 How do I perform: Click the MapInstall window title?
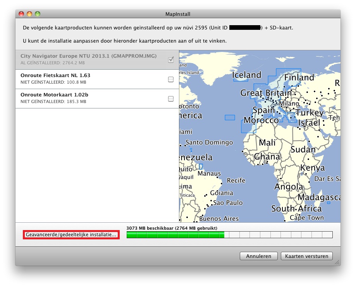(178, 14)
